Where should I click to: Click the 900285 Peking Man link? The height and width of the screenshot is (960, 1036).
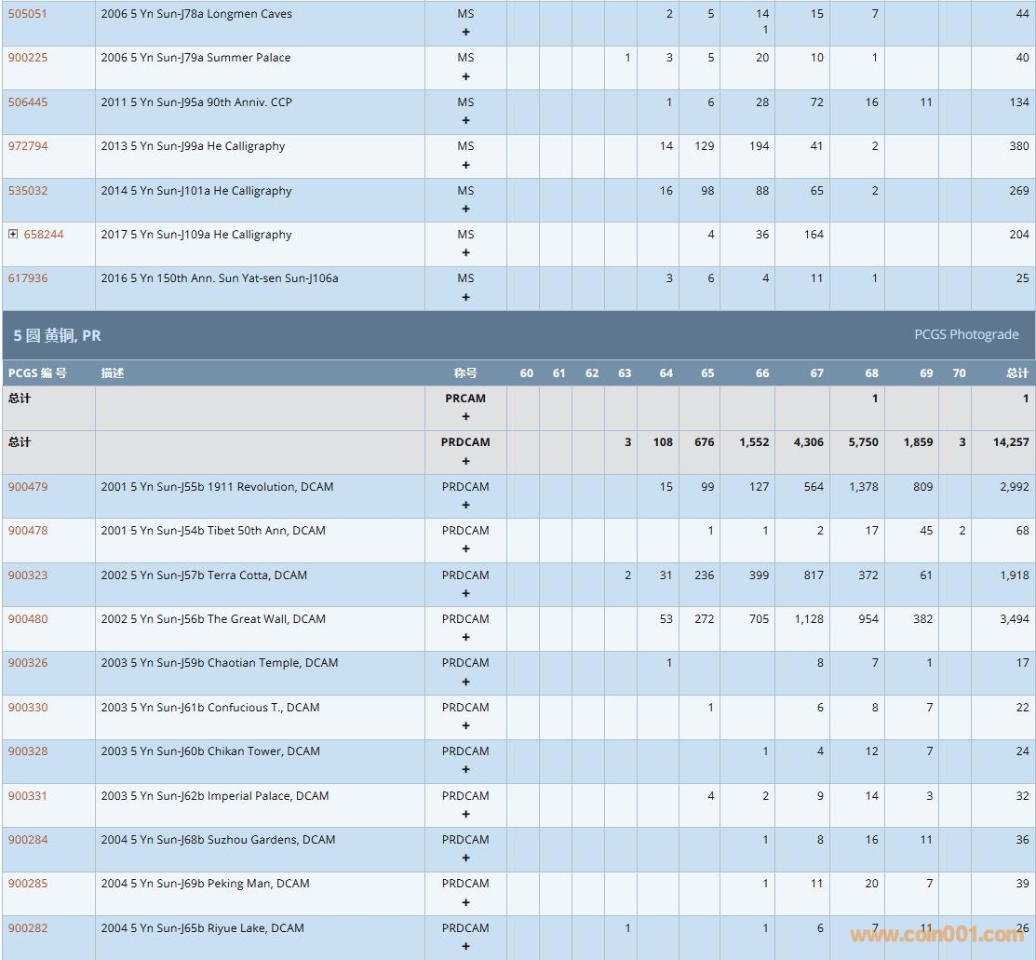pyautogui.click(x=28, y=884)
